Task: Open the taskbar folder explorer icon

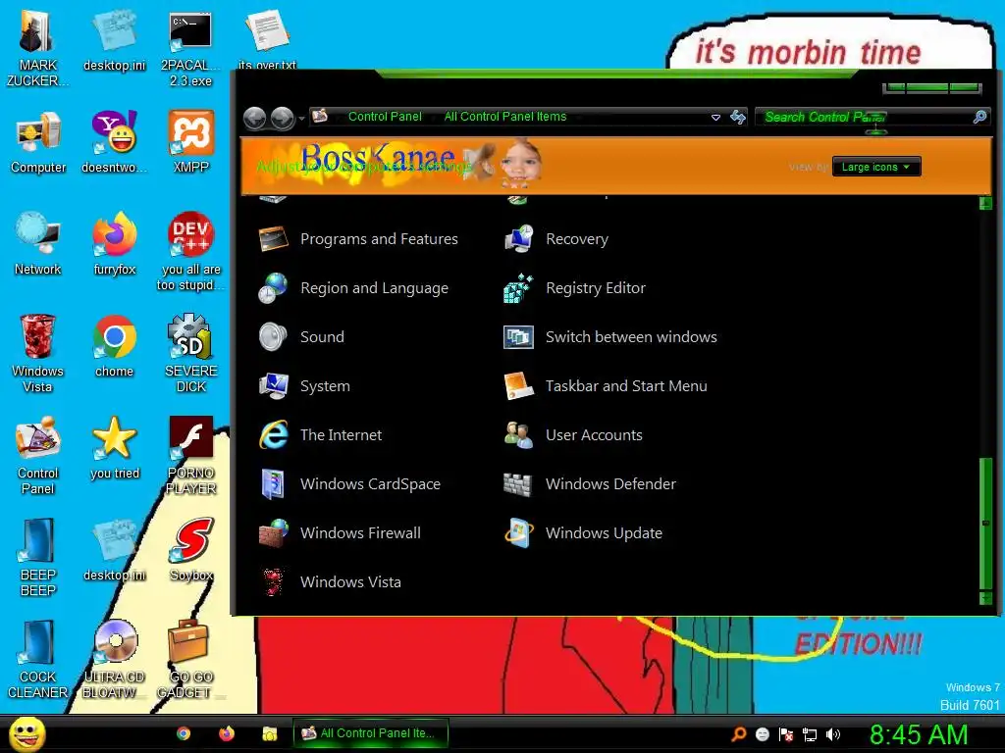Action: 270,733
